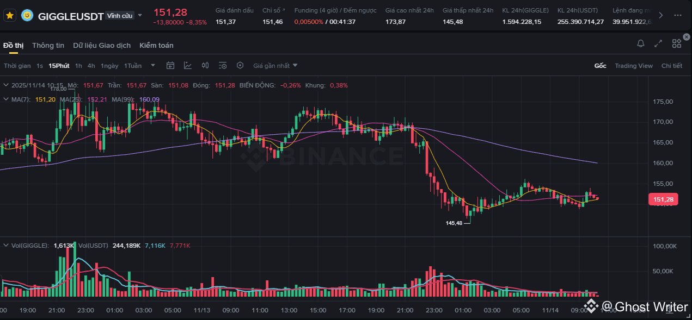Toggle the favorite star for GIGGLEUSDT
692x320 pixels.
[x=10, y=16]
